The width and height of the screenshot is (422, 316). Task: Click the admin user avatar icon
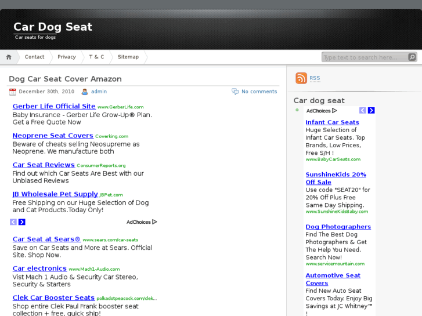[x=85, y=92]
